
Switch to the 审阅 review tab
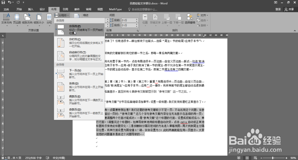pos(89,9)
